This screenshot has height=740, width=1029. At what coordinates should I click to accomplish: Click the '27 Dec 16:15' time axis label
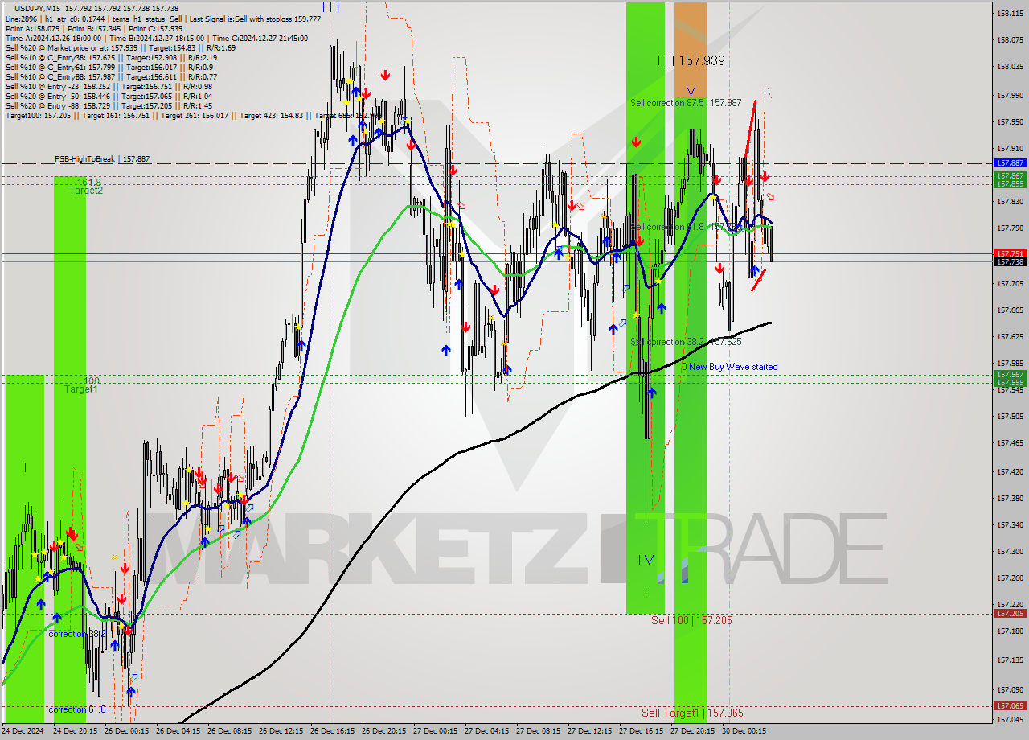(642, 731)
